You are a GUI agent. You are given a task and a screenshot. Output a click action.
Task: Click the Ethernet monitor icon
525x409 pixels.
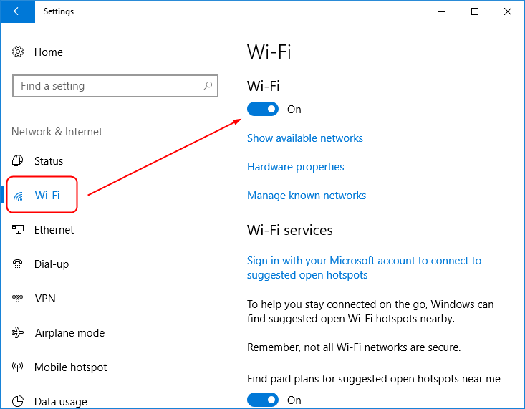click(x=19, y=230)
